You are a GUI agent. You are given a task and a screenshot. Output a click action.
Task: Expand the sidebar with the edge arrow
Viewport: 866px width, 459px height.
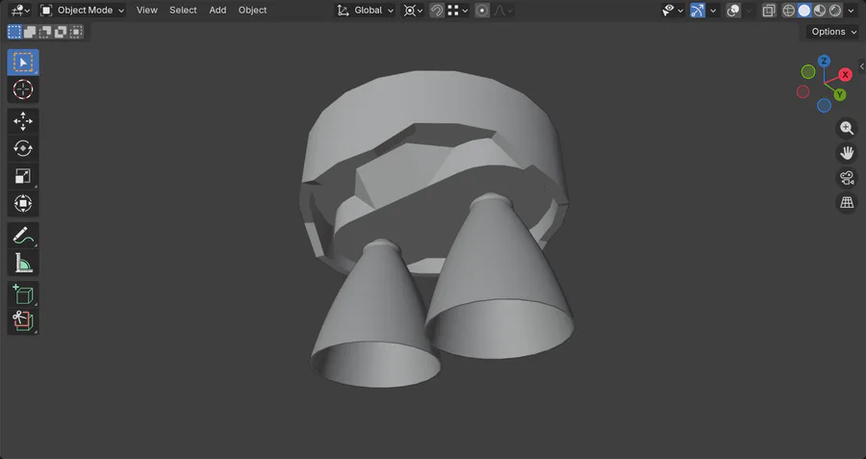pyautogui.click(x=861, y=66)
